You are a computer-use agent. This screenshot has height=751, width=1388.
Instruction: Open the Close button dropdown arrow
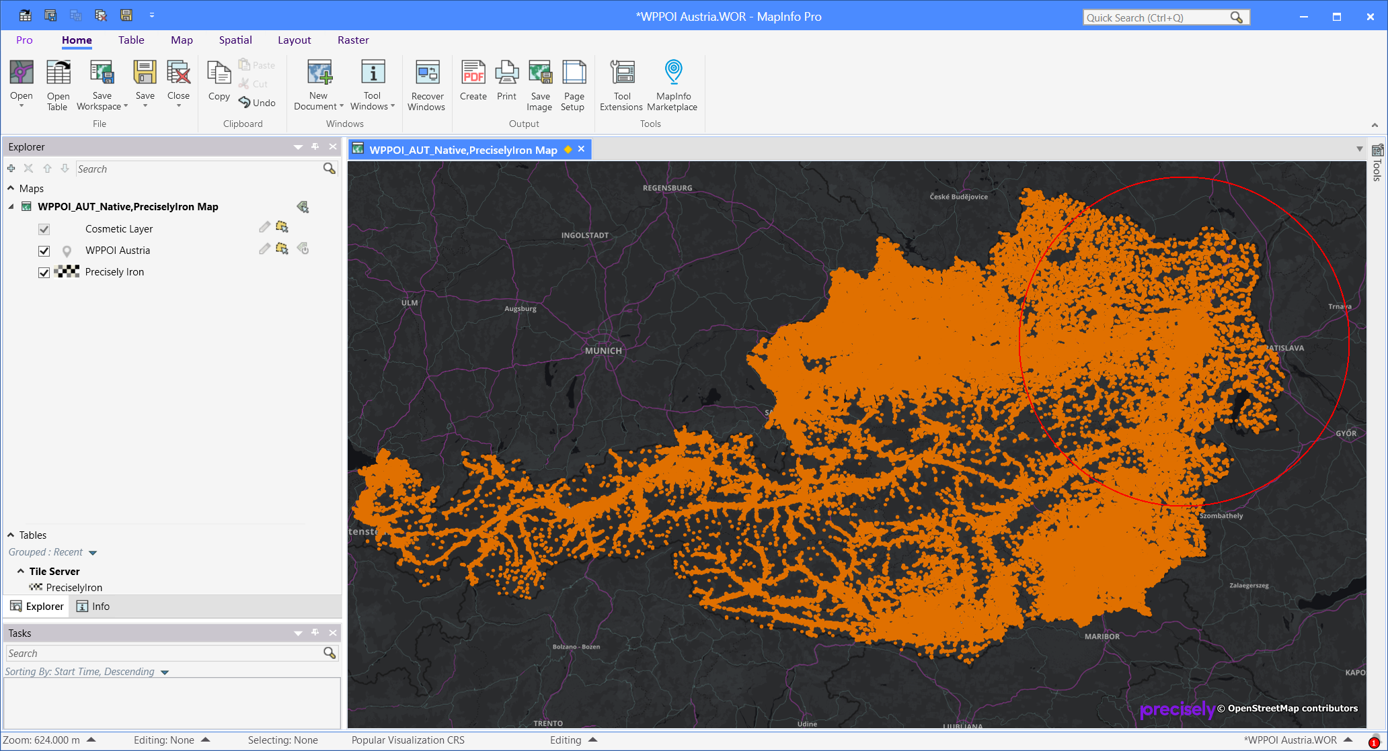(x=178, y=105)
